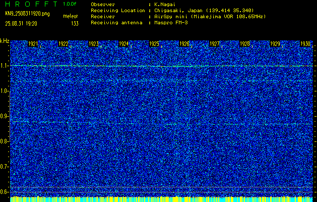
Task: Click the meteor label above the count
Action: point(71,16)
